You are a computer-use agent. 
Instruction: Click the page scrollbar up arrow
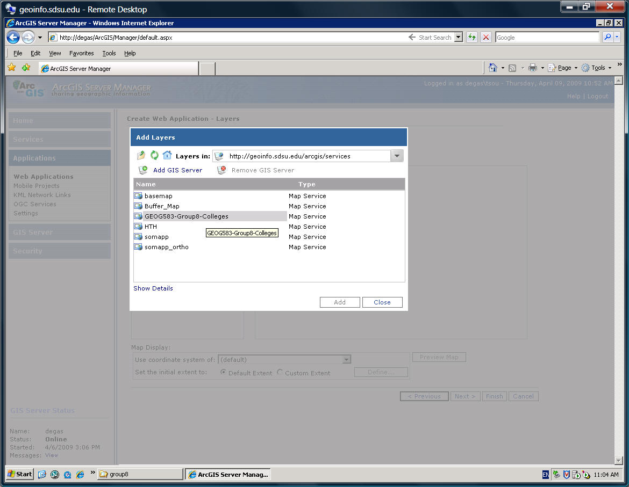tap(619, 81)
